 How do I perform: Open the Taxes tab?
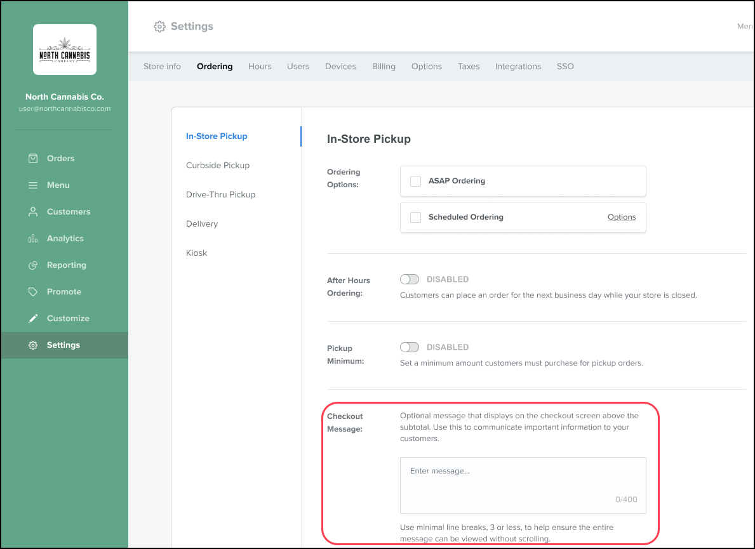469,67
